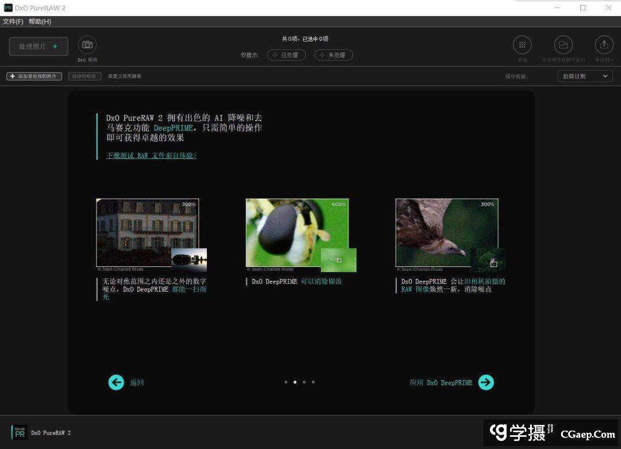Click the DxO PureRAW 2 logo at bottom left
Image resolution: width=621 pixels, height=449 pixels.
tap(20, 432)
